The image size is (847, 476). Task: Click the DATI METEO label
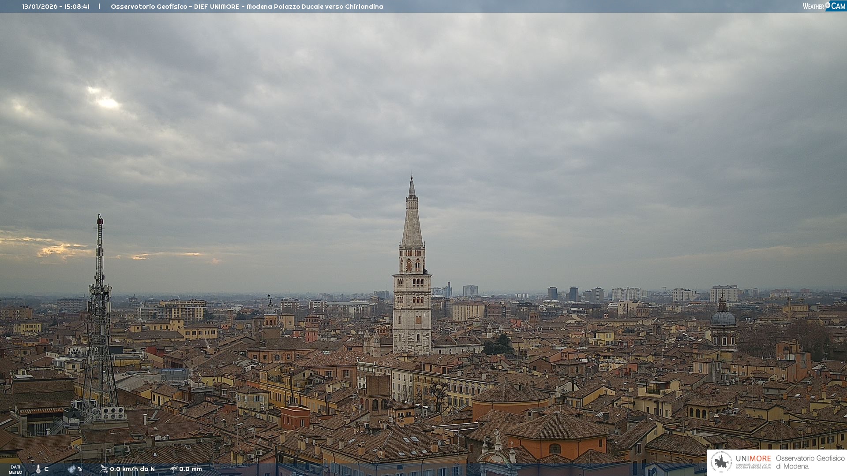(x=15, y=469)
